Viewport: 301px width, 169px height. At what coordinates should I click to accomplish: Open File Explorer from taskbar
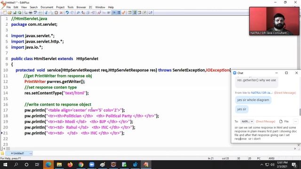[59, 165]
